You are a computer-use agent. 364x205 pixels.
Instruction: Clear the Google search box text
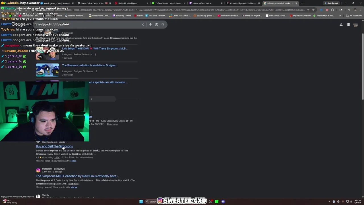[x=143, y=24]
